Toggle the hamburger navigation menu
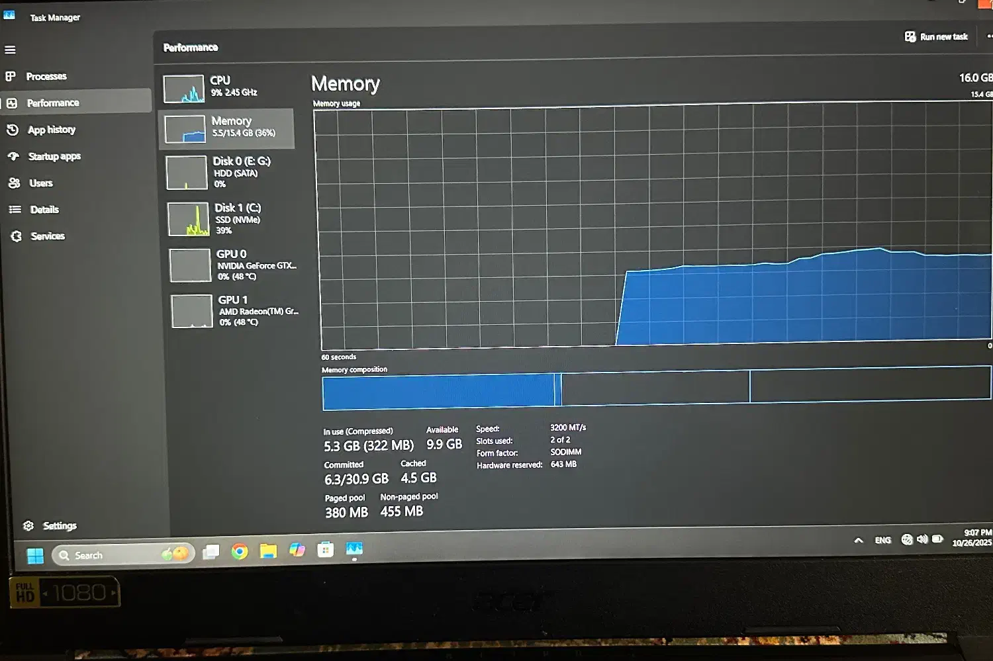 (x=10, y=50)
